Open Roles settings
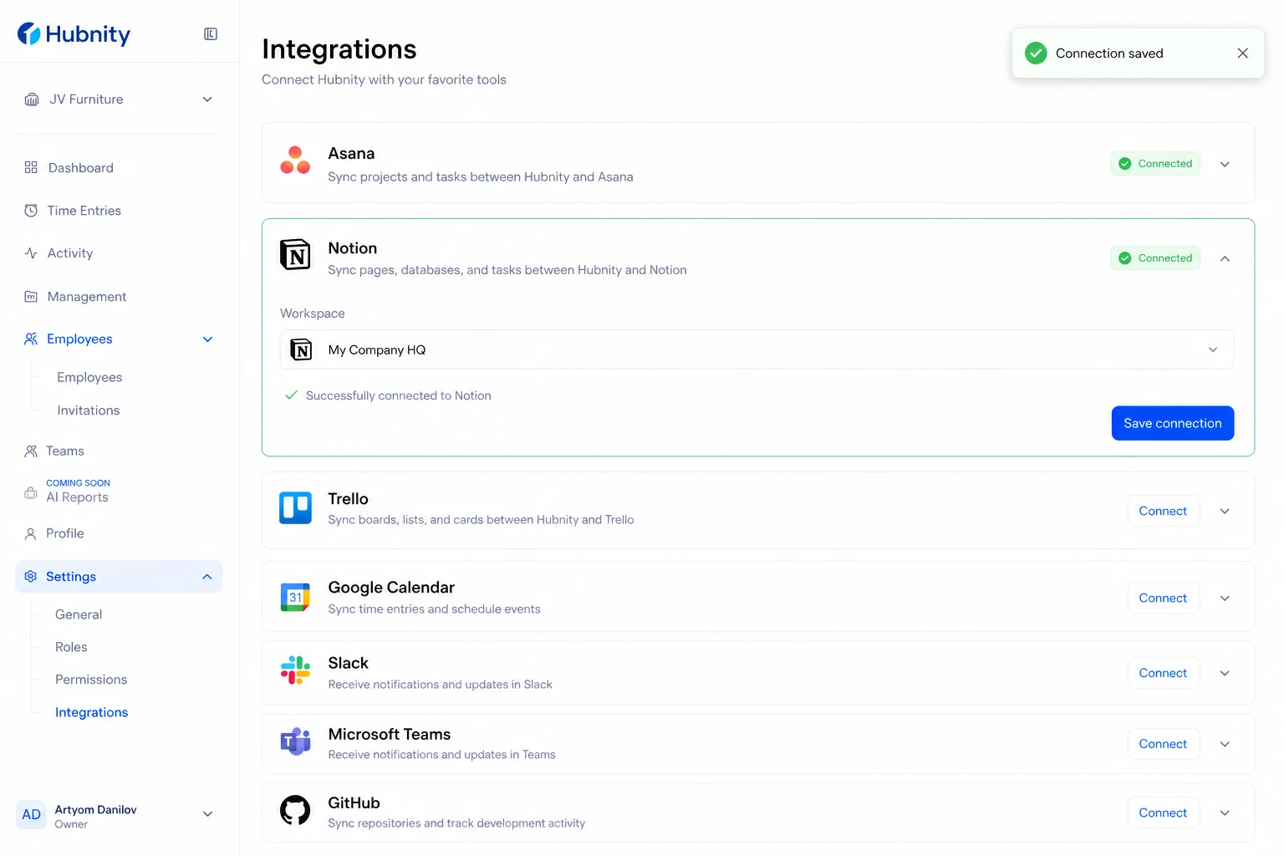Image resolution: width=1284 pixels, height=856 pixels. click(71, 647)
